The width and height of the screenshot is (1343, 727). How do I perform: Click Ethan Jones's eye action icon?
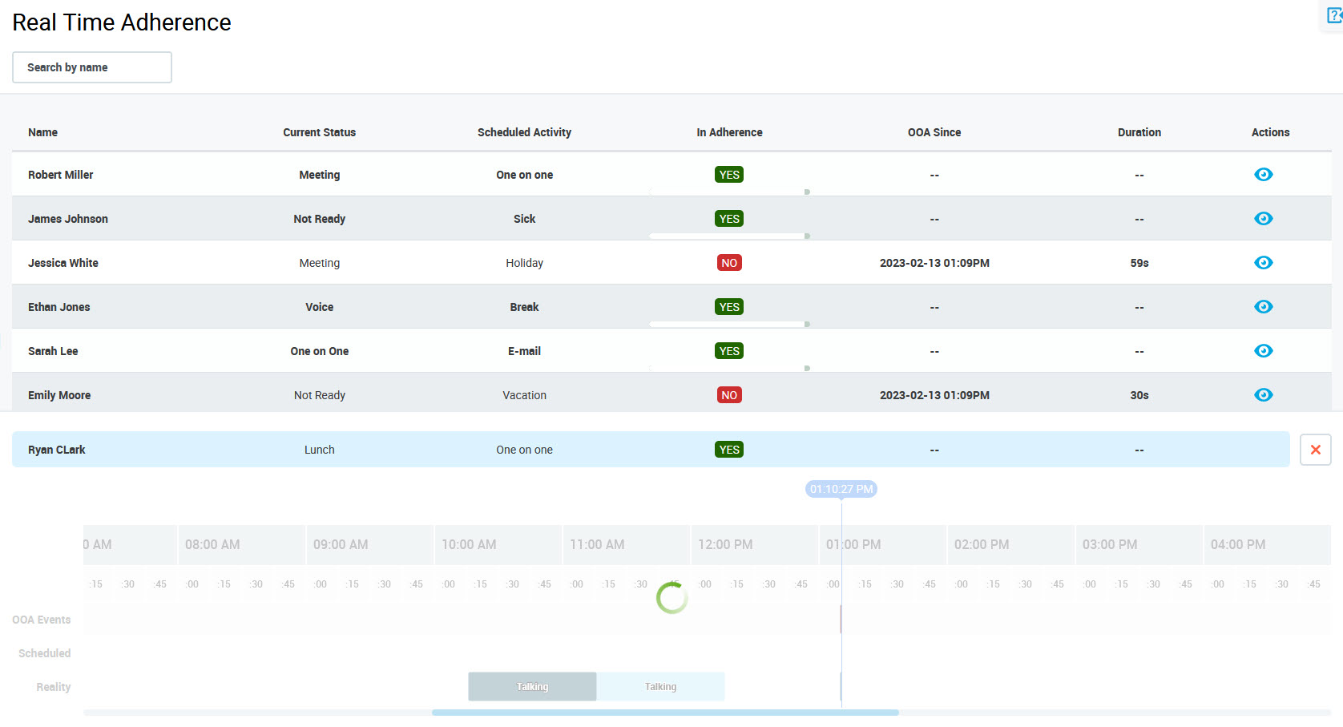point(1263,307)
